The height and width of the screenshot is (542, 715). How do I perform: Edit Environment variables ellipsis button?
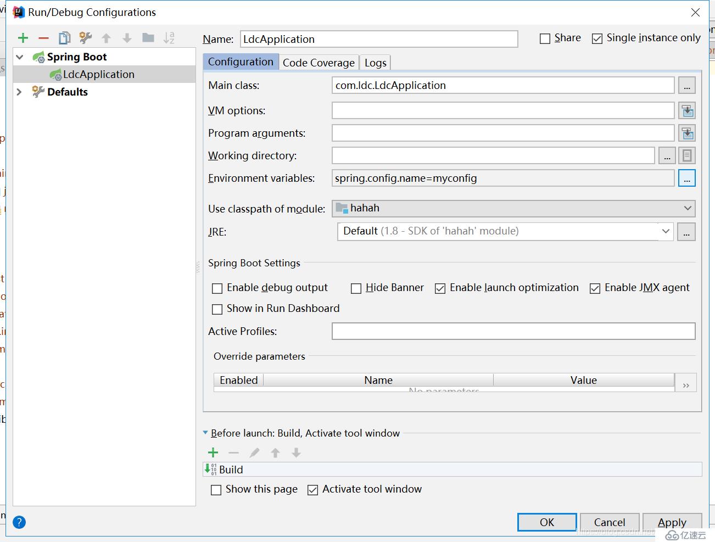pyautogui.click(x=687, y=178)
